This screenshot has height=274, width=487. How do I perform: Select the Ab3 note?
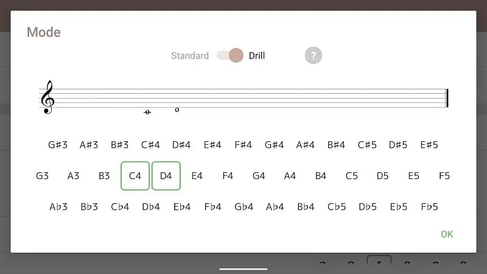tap(58, 207)
